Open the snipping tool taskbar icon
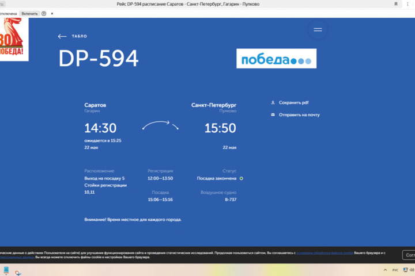 click(18, 273)
